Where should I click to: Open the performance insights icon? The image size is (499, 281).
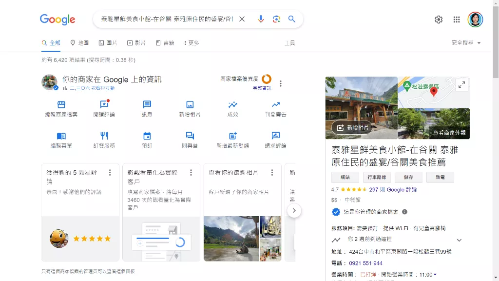coord(232,104)
